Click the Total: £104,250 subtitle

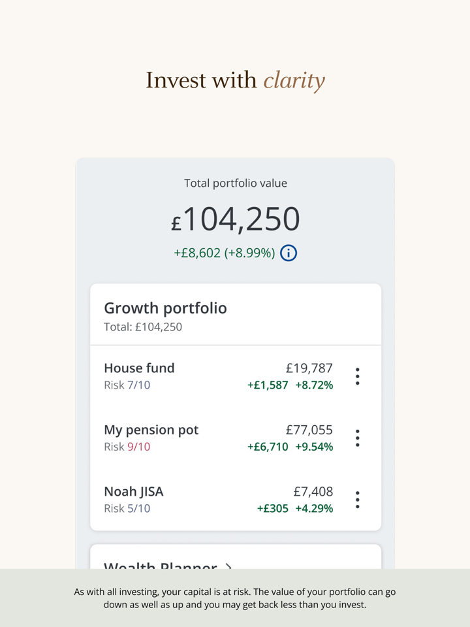pyautogui.click(x=142, y=327)
